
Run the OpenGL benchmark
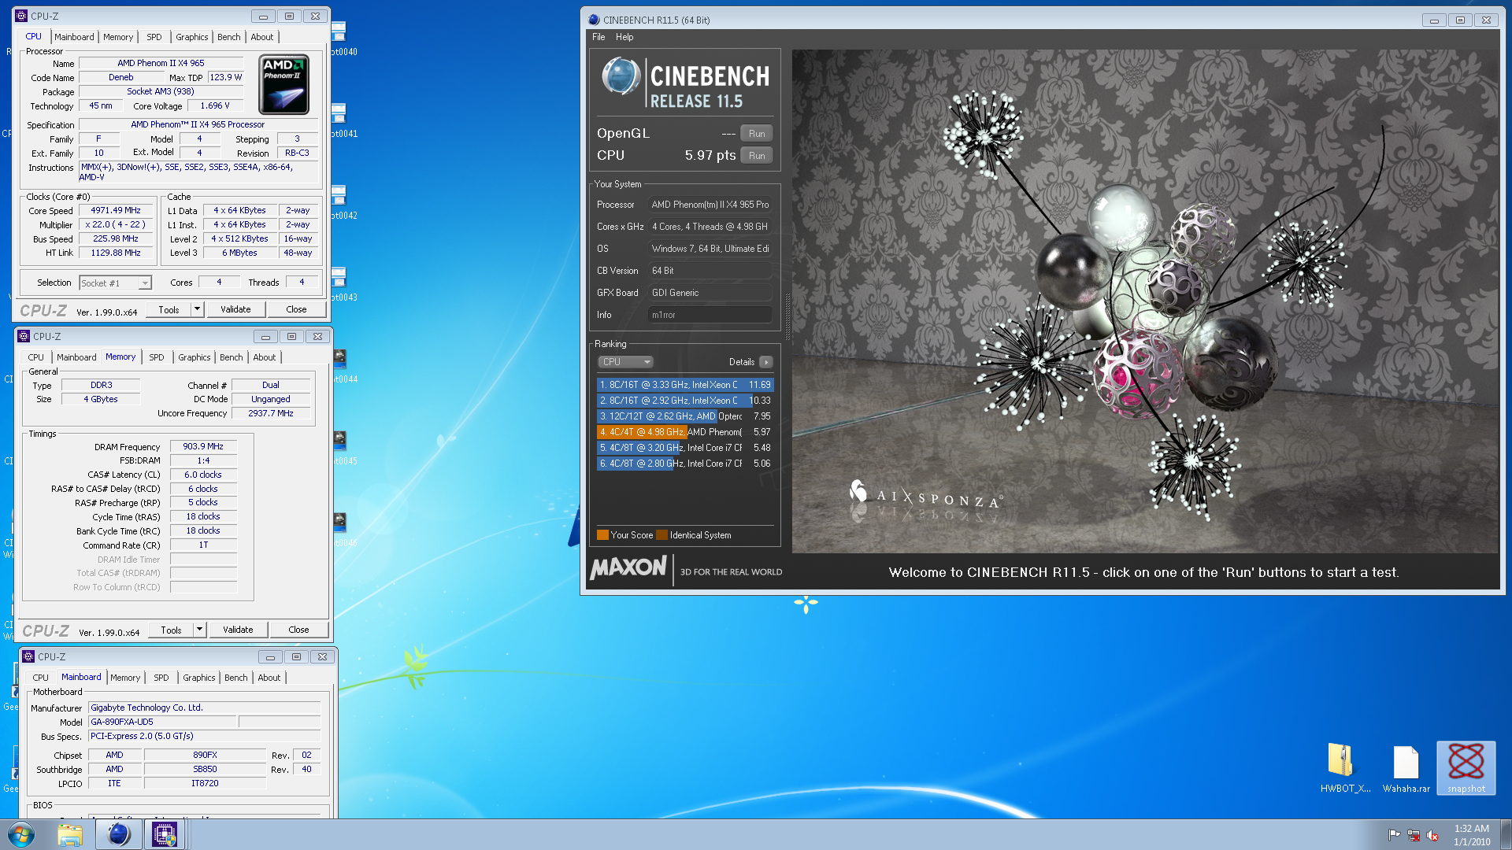[757, 134]
